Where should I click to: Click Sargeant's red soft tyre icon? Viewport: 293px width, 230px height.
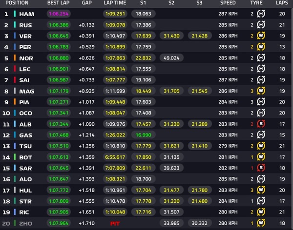tap(261, 168)
